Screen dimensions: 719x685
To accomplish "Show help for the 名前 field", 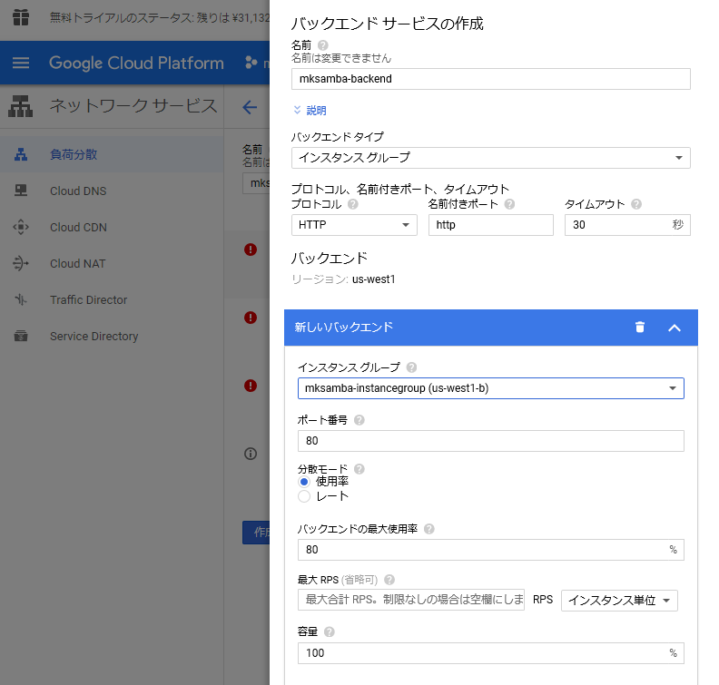I will (x=323, y=45).
